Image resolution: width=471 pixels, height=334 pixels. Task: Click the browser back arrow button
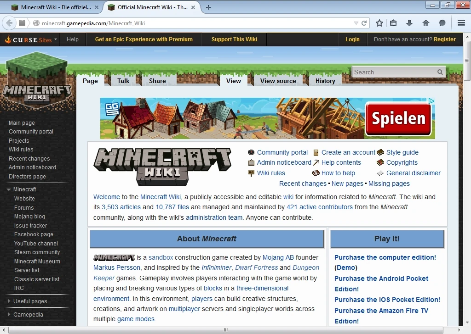pos(9,23)
